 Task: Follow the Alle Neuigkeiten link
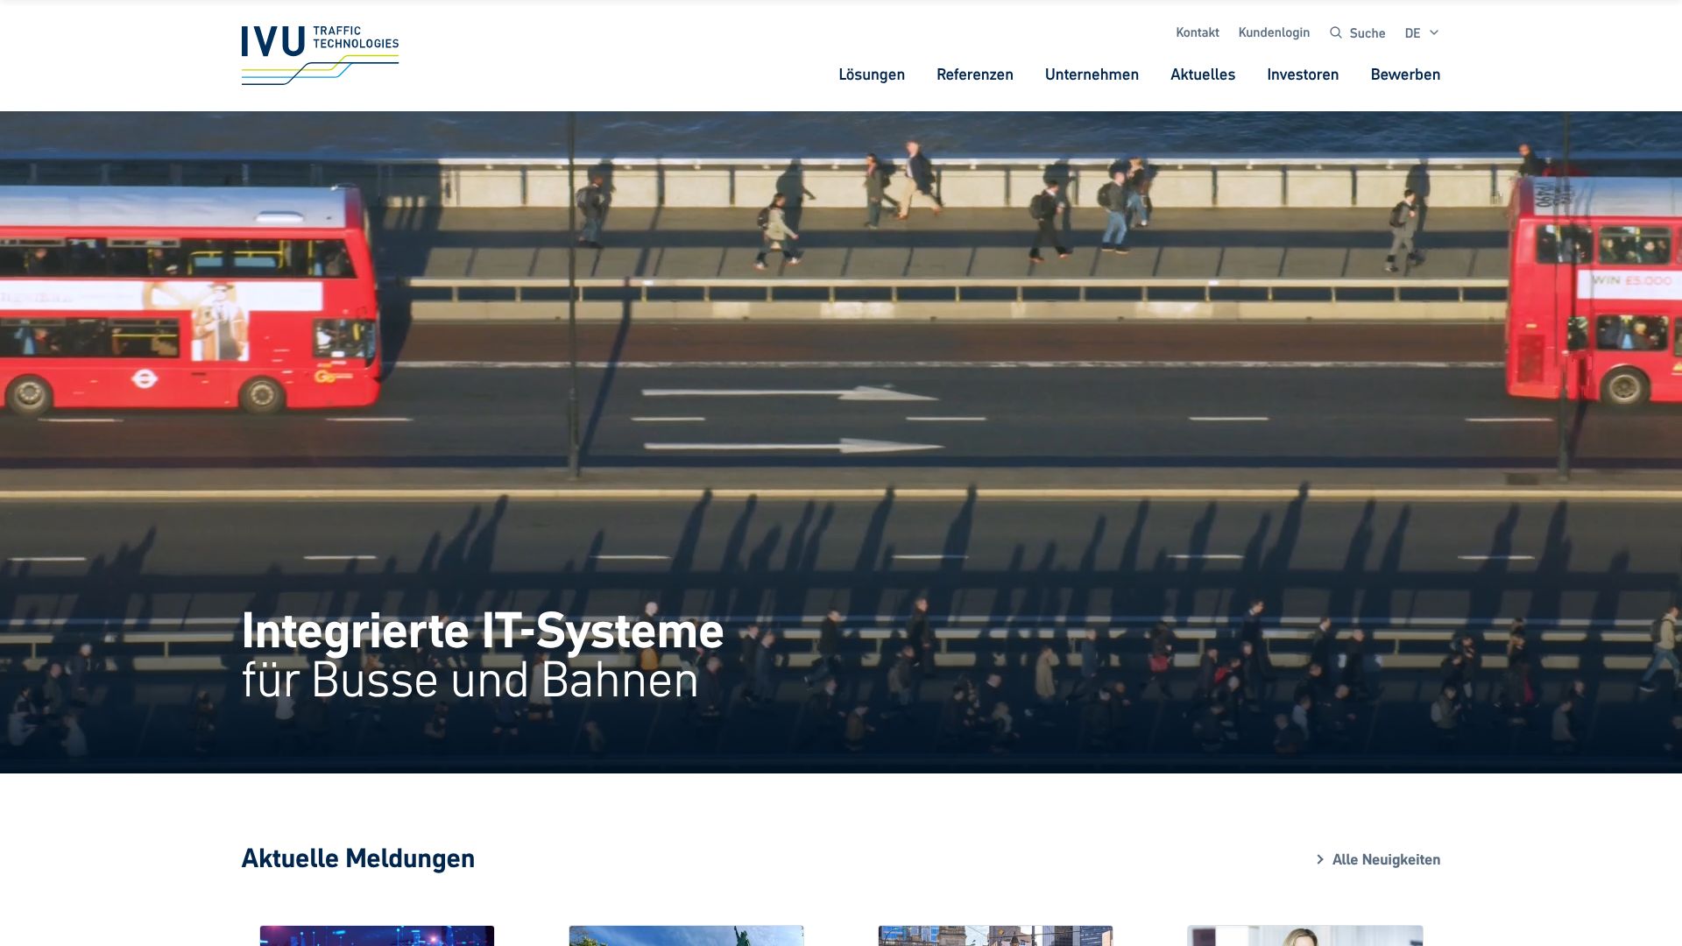[1385, 859]
